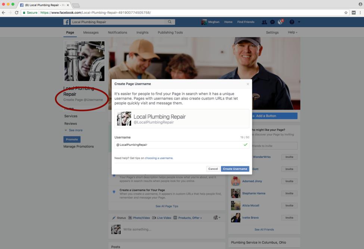
Task: Select Photo/Video composer option
Action: click(x=139, y=218)
